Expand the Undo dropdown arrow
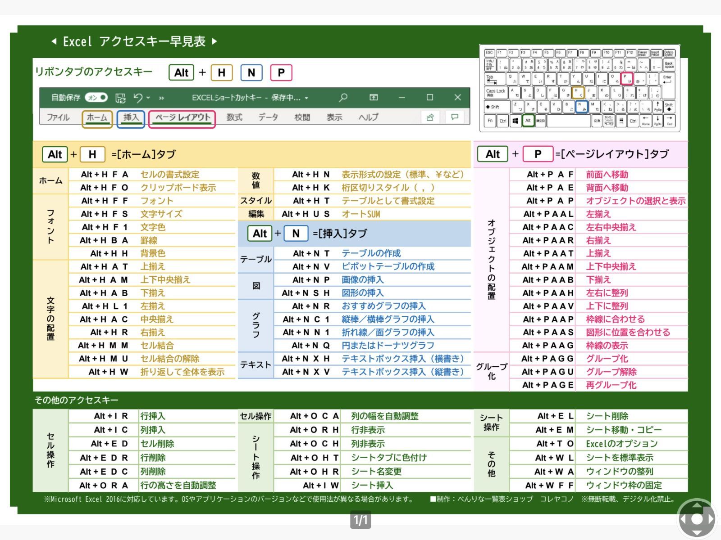Screen dimensions: 721x540 point(148,98)
